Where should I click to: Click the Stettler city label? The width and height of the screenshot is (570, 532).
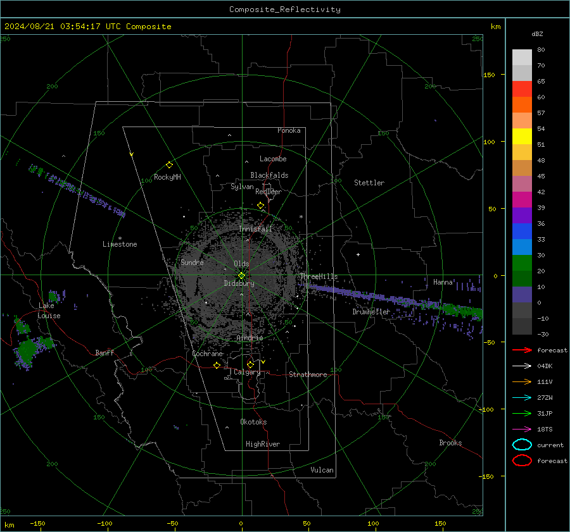pos(369,183)
